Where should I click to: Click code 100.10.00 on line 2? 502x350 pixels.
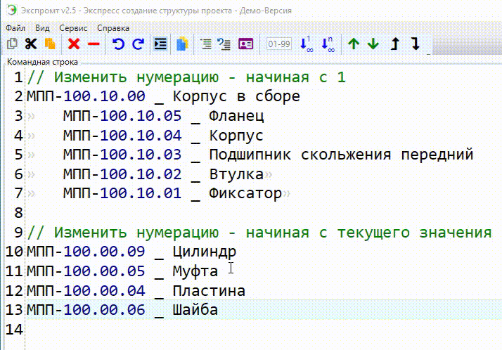(x=104, y=96)
